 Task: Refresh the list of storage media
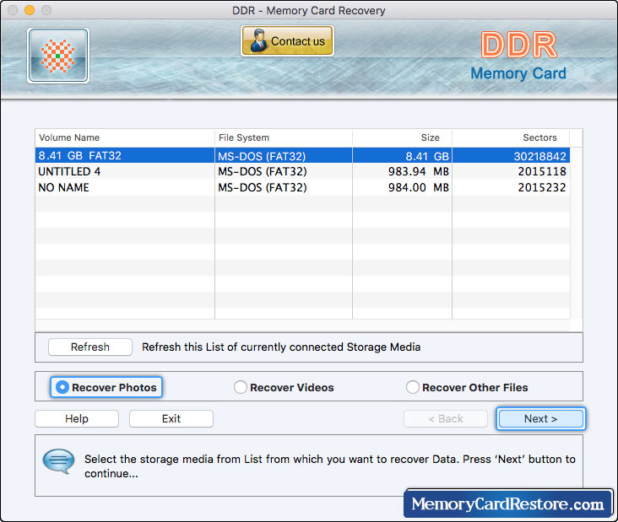90,347
